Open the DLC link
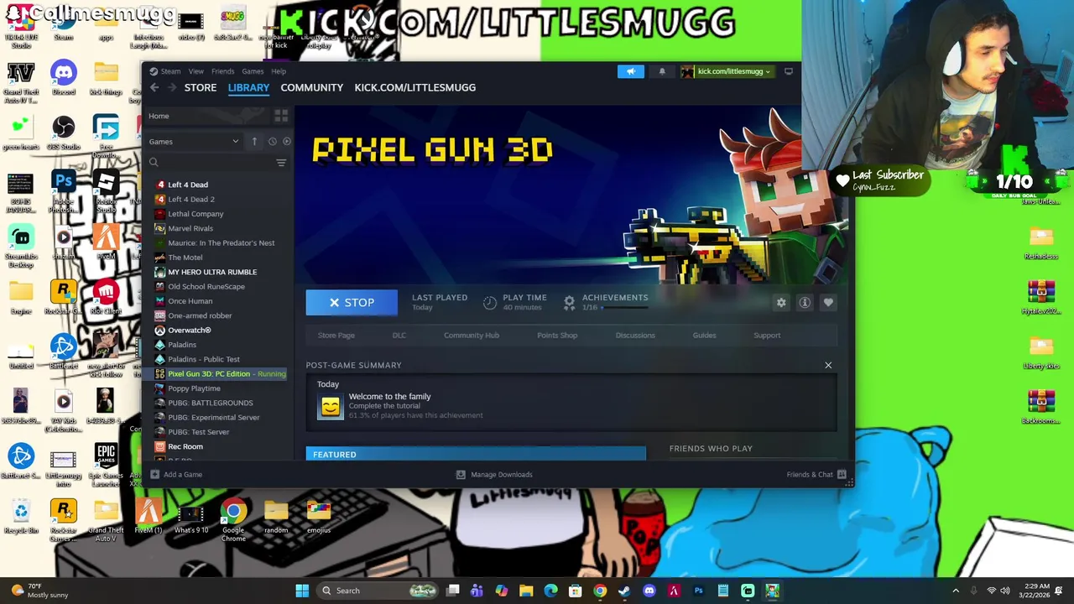 click(x=399, y=336)
